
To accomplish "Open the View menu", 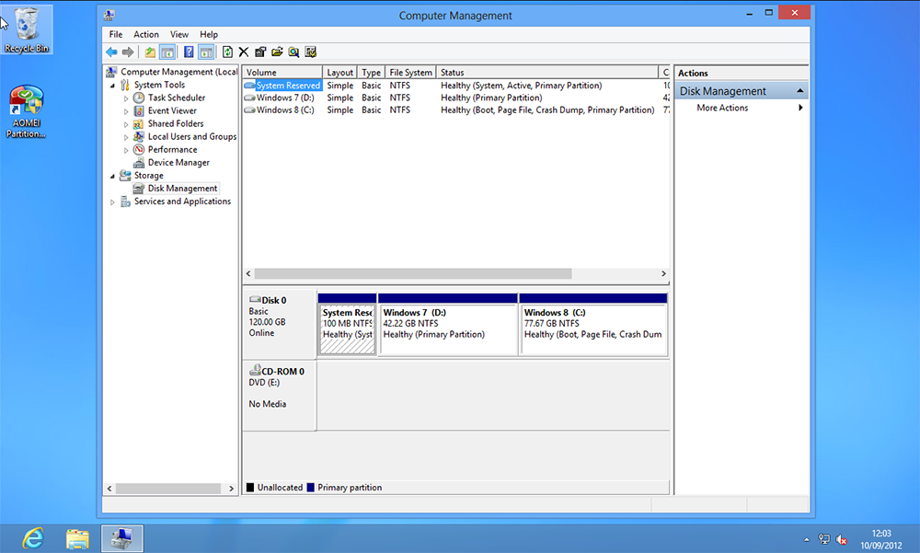I will (179, 35).
